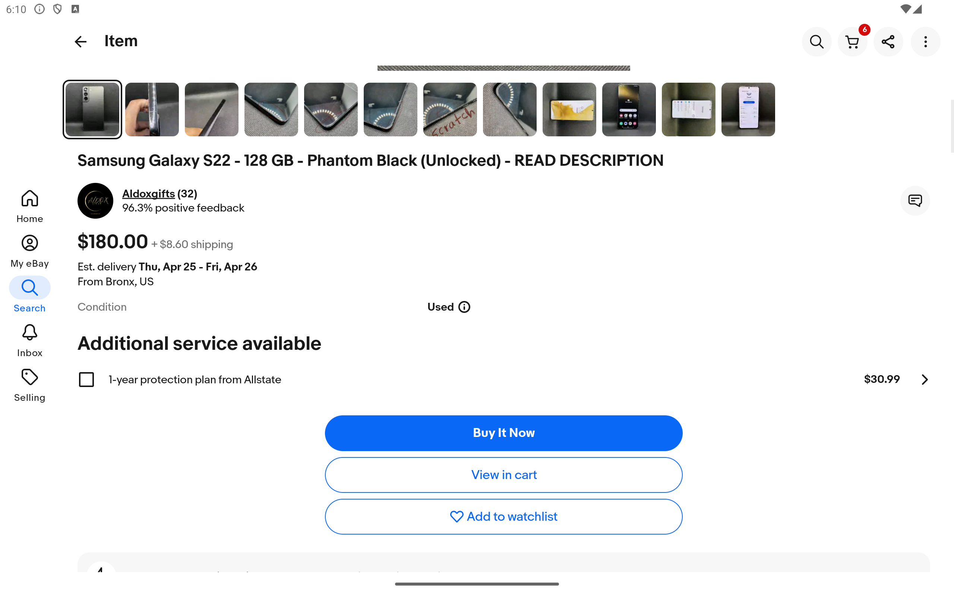The width and height of the screenshot is (954, 596).
Task: Select second thumbnail with hand holding phone
Action: pyautogui.click(x=152, y=110)
